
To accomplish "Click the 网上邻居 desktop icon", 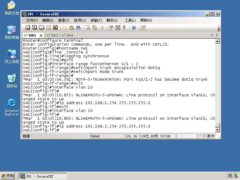I will click(x=12, y=56).
